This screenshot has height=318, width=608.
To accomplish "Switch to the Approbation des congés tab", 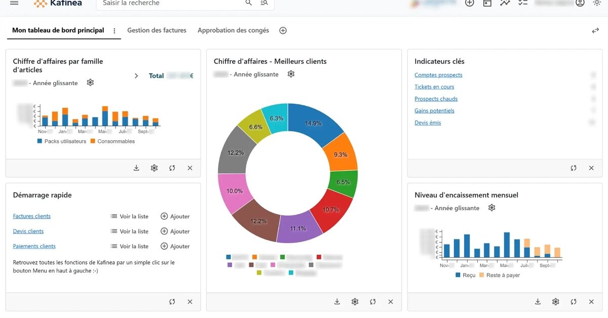I will coord(233,30).
